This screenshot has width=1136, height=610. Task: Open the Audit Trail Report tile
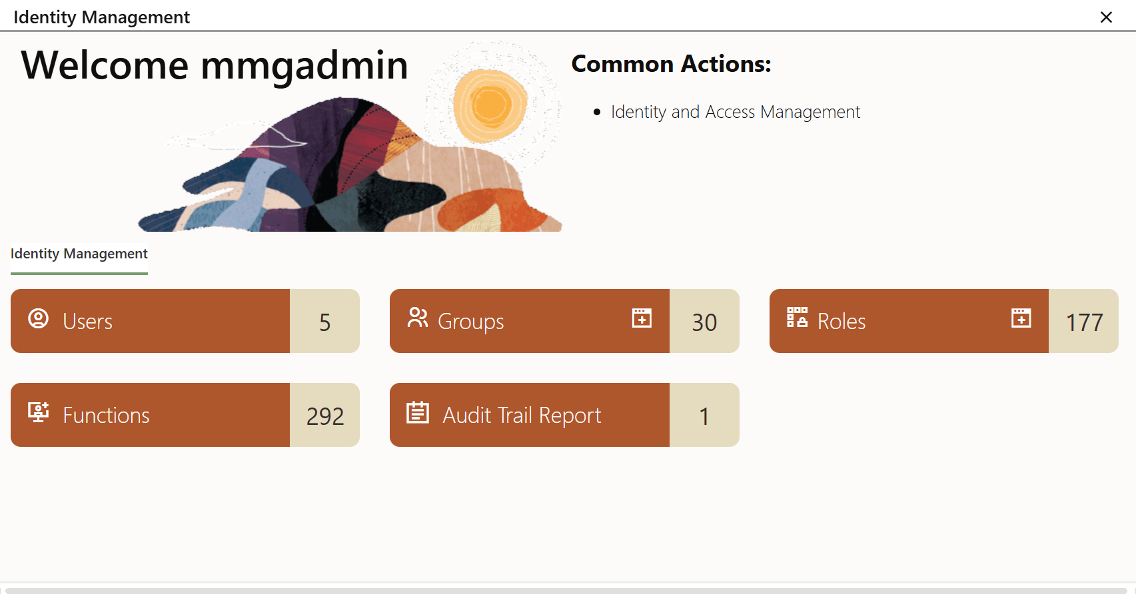pyautogui.click(x=530, y=415)
